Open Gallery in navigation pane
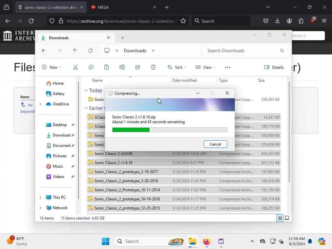332x249 pixels. click(55, 94)
